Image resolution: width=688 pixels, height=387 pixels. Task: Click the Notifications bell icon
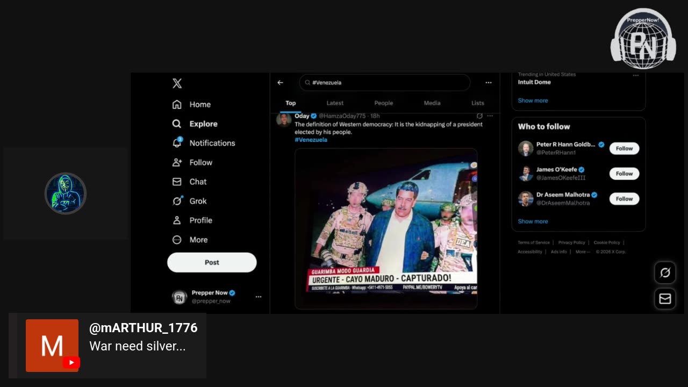(177, 143)
